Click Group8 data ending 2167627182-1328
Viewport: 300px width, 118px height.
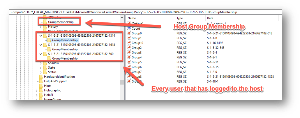tap(240, 76)
